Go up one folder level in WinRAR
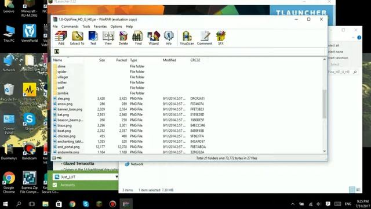This screenshot has width=371, height=209. pyautogui.click(x=57, y=52)
